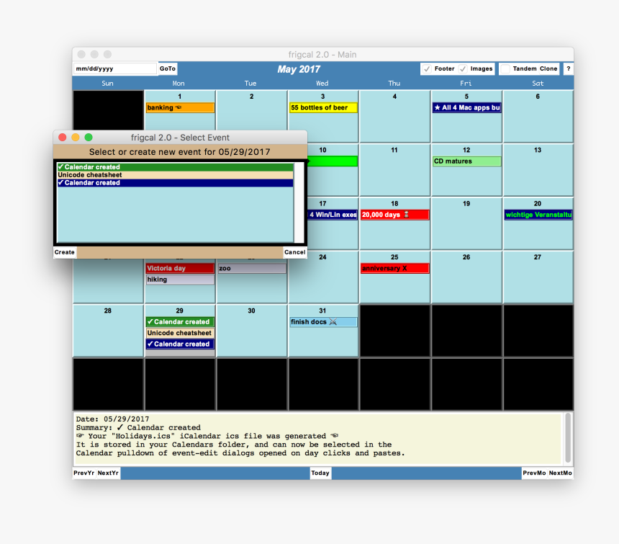Screen dimensions: 619x544
Task: Advance to next month with NextMo
Action: click(560, 473)
